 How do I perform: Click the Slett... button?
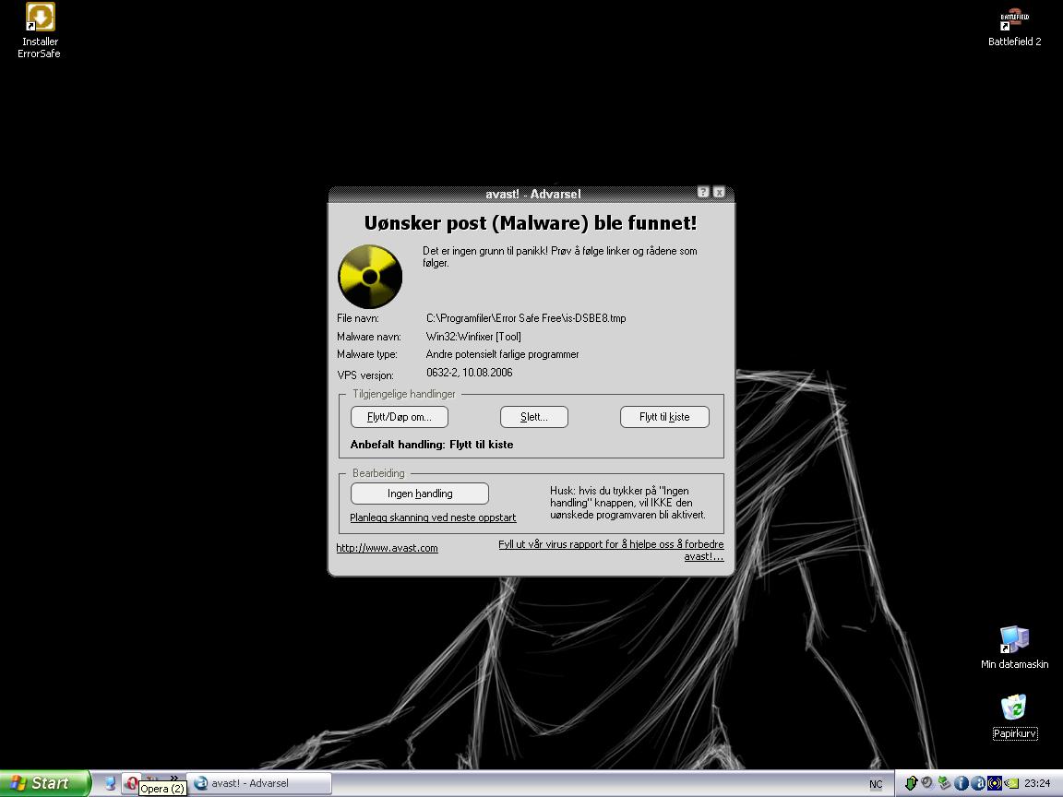click(x=534, y=417)
